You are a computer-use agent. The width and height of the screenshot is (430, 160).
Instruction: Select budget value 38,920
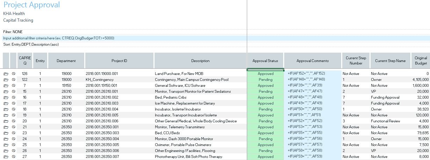423,109
